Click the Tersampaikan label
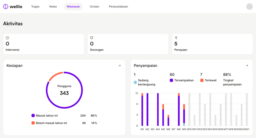 pyautogui.click(x=184, y=80)
